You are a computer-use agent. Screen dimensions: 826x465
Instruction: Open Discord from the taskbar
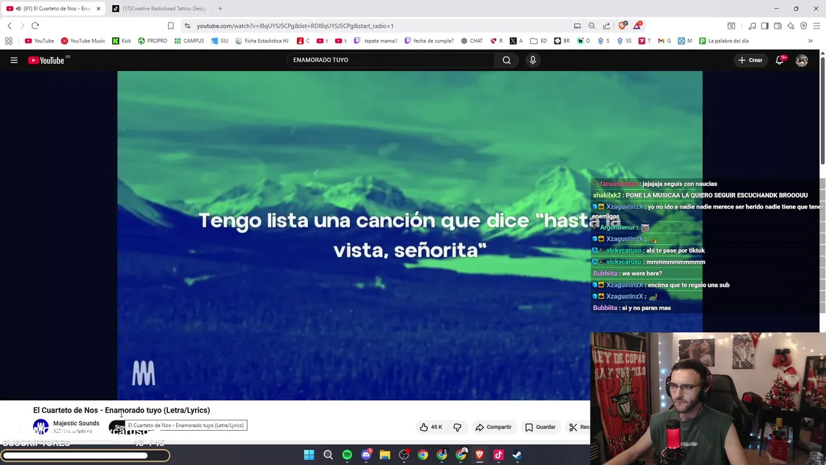click(366, 455)
